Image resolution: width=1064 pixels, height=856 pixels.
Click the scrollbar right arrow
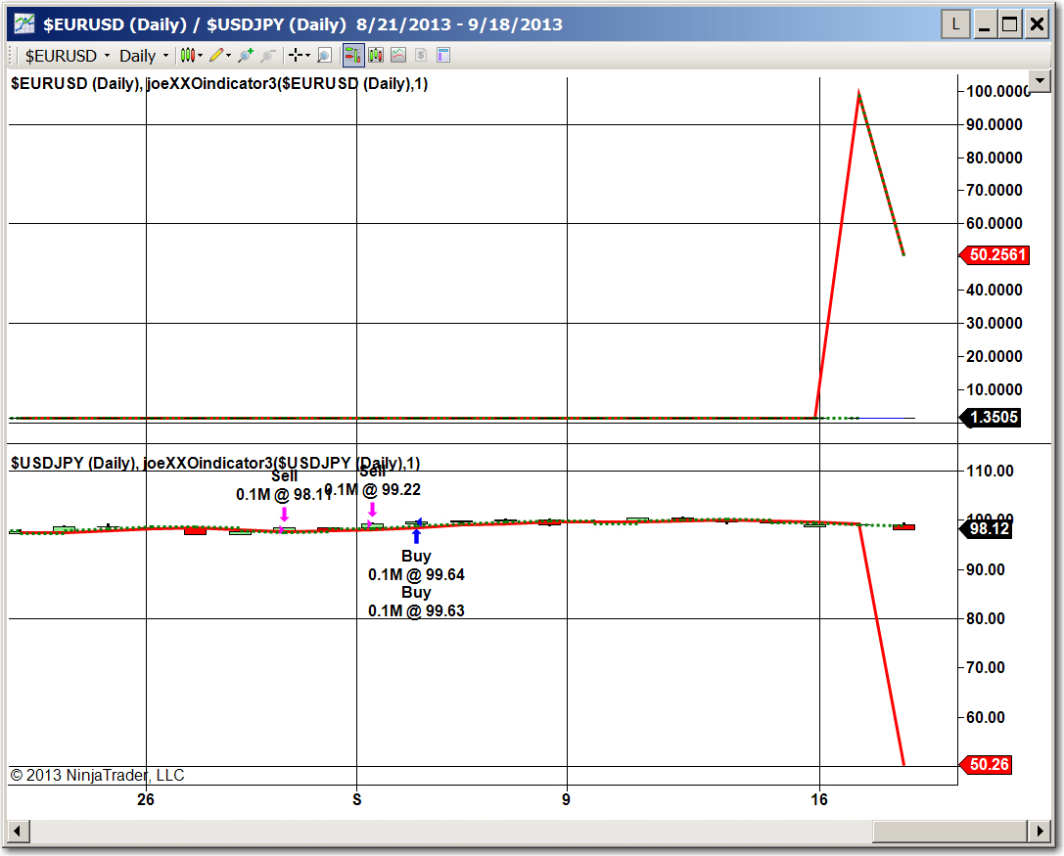click(1040, 831)
